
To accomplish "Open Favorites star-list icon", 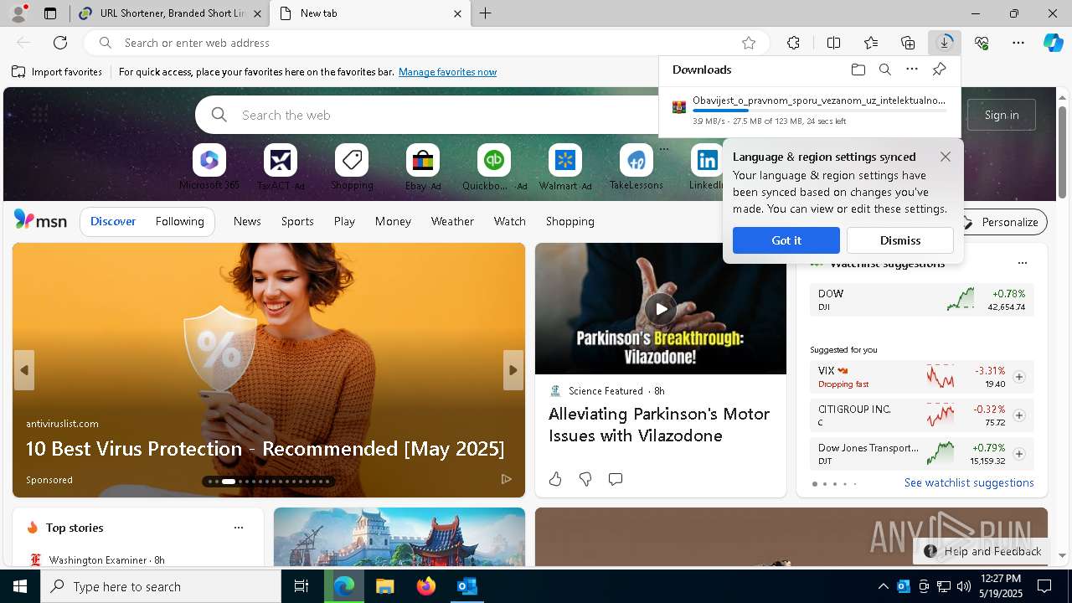I will (871, 43).
